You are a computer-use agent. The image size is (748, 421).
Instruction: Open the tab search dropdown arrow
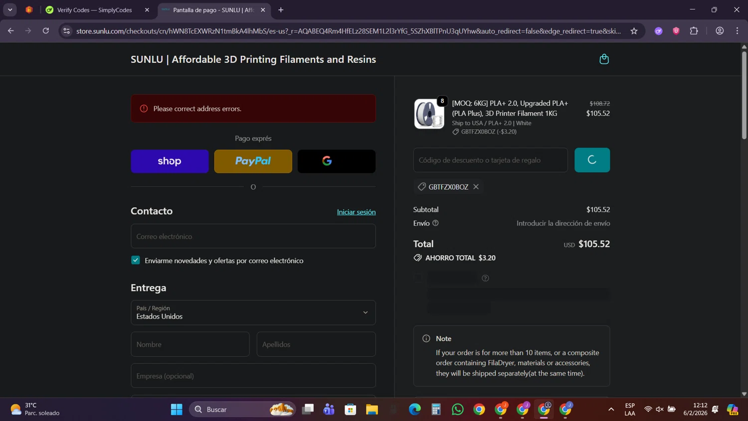click(10, 10)
